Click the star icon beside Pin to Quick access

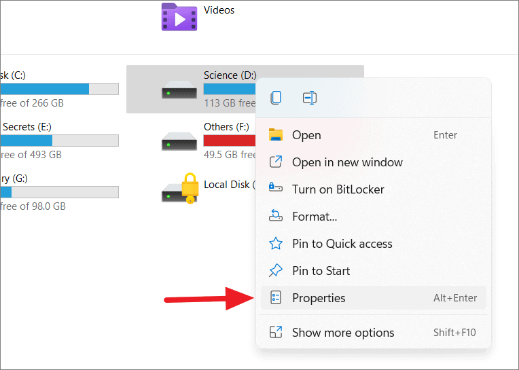[276, 244]
